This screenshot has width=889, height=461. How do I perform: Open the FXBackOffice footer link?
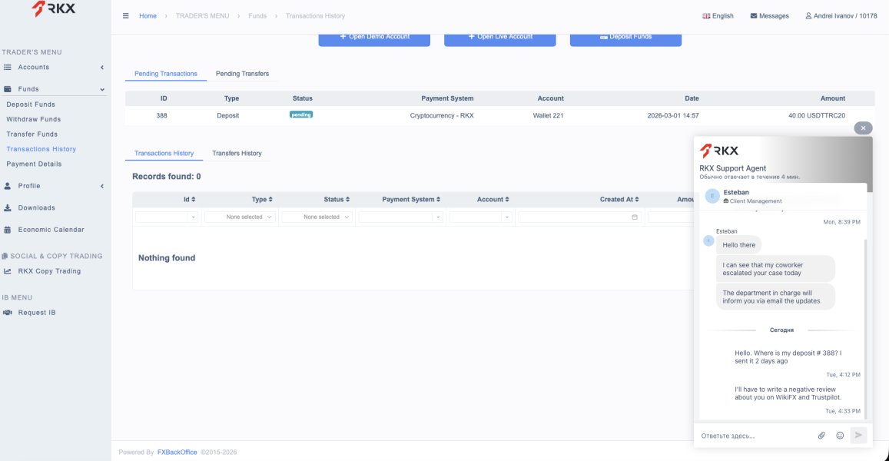tap(177, 453)
